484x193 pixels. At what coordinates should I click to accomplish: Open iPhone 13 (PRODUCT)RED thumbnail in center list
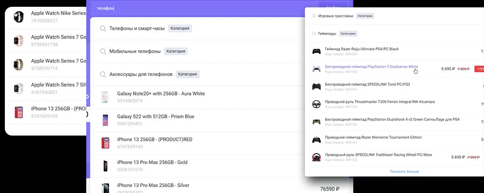pyautogui.click(x=105, y=143)
